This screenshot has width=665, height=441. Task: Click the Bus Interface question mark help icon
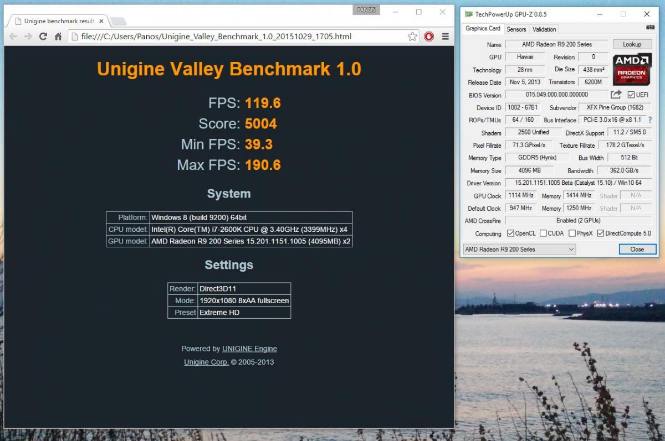click(x=650, y=120)
